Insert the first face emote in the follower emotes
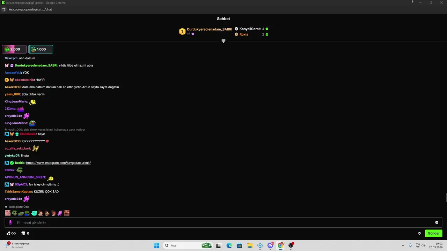This screenshot has width=447, height=251. click(x=8, y=213)
